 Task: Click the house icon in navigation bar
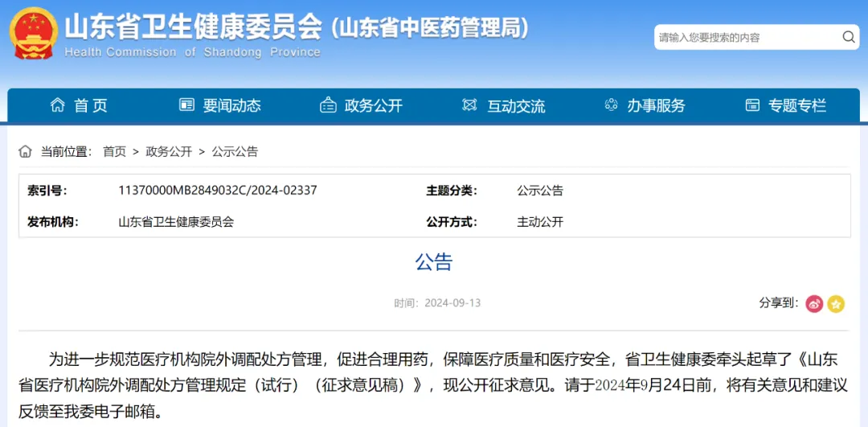coord(58,105)
